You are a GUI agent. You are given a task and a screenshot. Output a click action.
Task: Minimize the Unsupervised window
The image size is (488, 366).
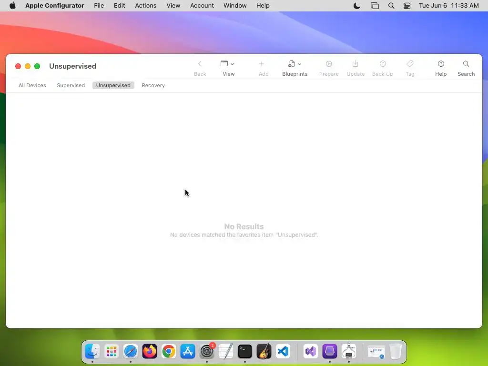coord(28,66)
